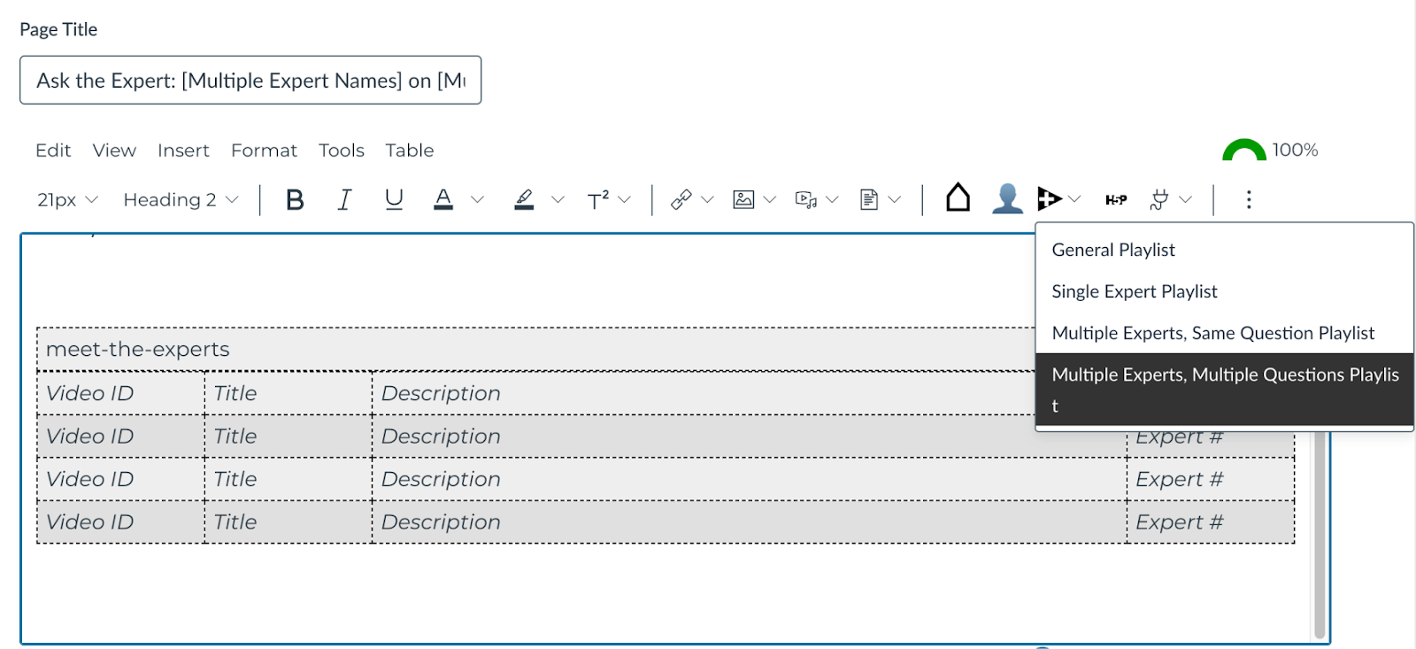The width and height of the screenshot is (1416, 649).
Task: Open the Heading 2 block style dropdown
Action: [x=181, y=200]
